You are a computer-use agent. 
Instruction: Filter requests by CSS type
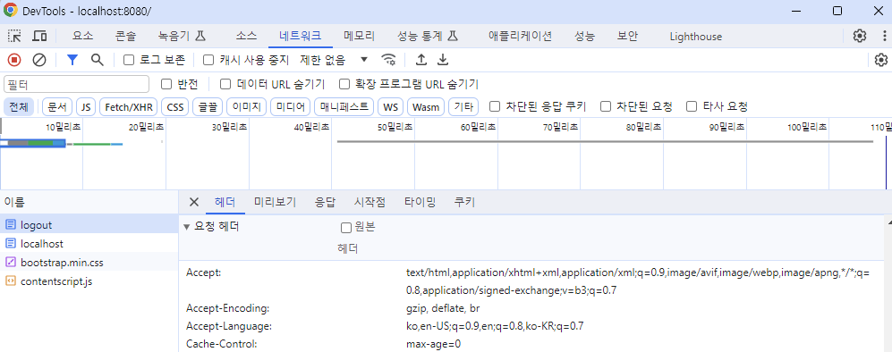[175, 106]
